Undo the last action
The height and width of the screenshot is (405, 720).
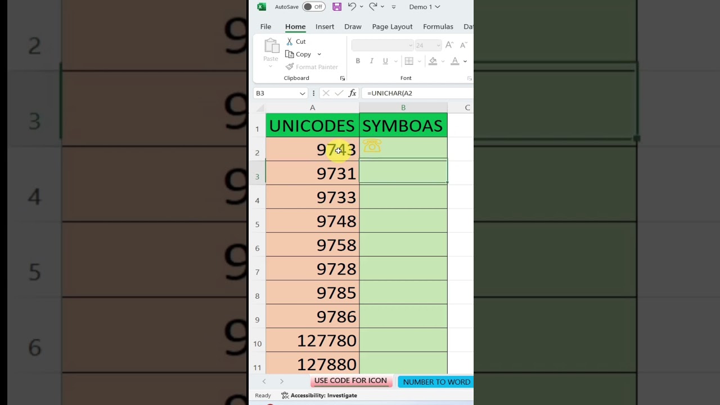tap(352, 7)
